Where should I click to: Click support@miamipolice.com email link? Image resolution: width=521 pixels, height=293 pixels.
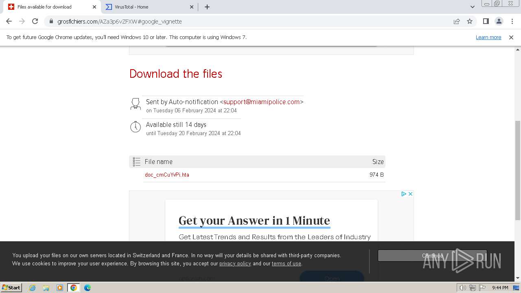(x=262, y=102)
